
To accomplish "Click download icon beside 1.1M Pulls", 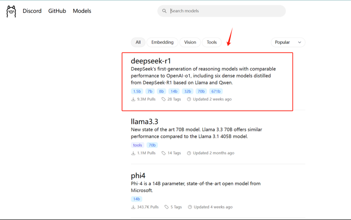I will 133,153.
